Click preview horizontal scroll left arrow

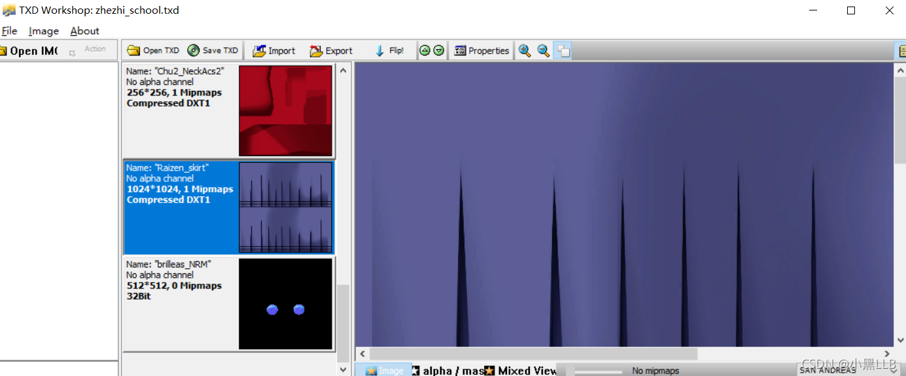(x=362, y=354)
